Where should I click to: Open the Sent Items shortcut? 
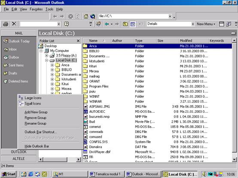(x=13, y=65)
